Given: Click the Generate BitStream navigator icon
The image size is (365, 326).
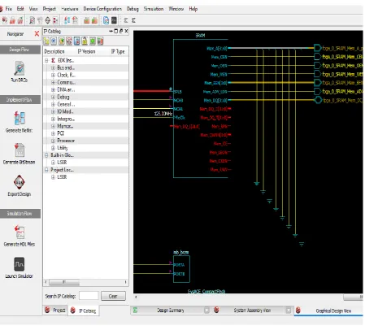Looking at the screenshot, I should 20,150.
